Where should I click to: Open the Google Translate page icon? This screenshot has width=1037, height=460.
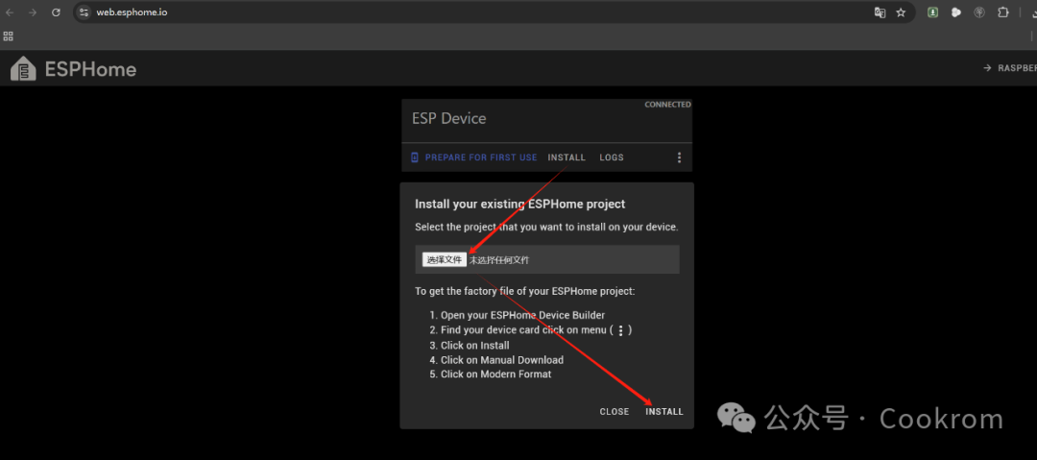coord(880,12)
